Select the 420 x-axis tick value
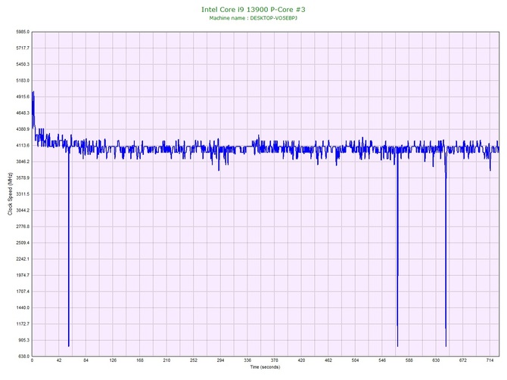The image size is (507, 380). (301, 360)
